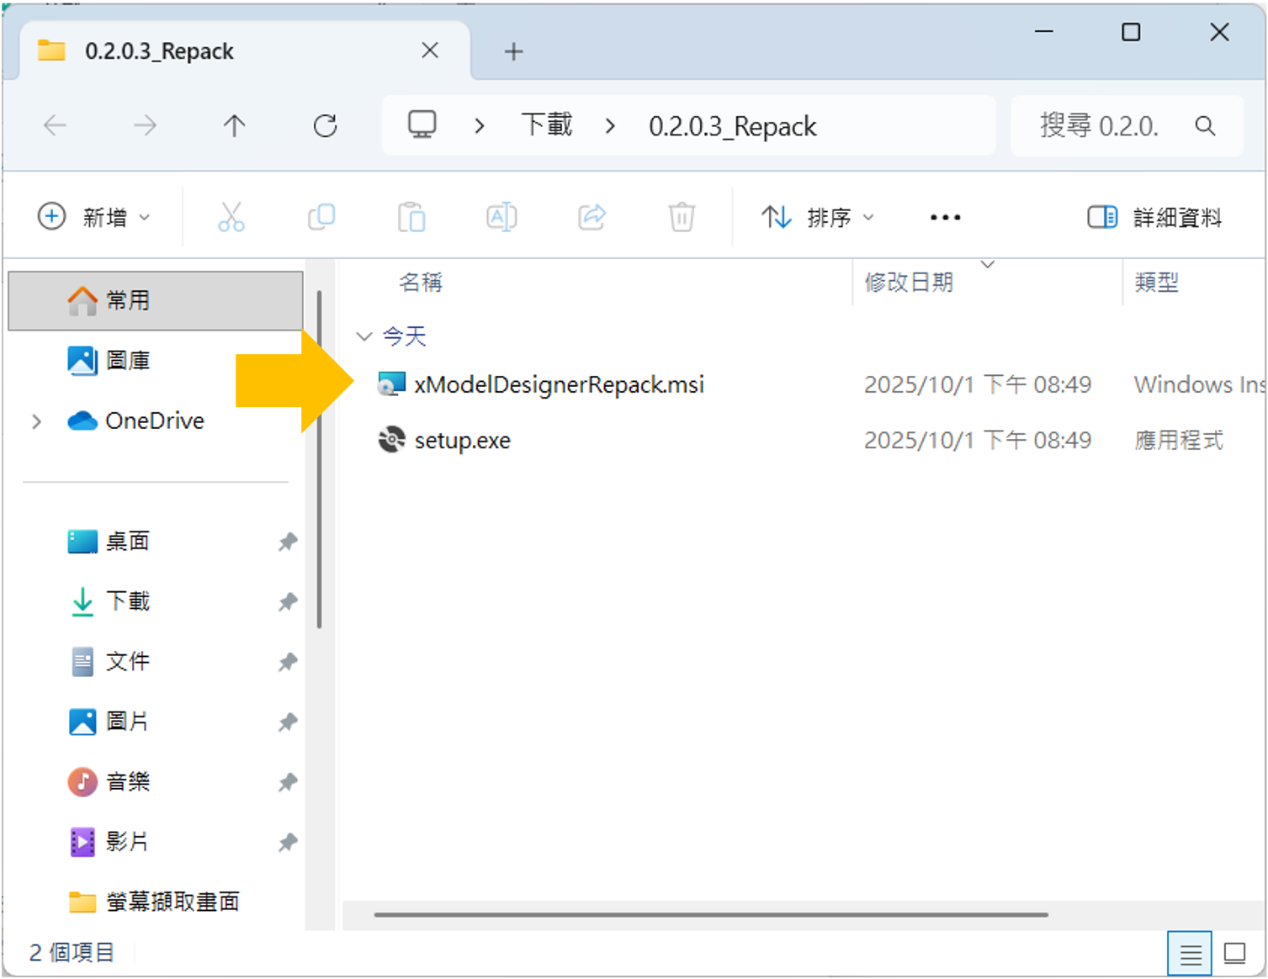Refresh the current folder view
Screen dimensions: 1268x979
tap(326, 126)
